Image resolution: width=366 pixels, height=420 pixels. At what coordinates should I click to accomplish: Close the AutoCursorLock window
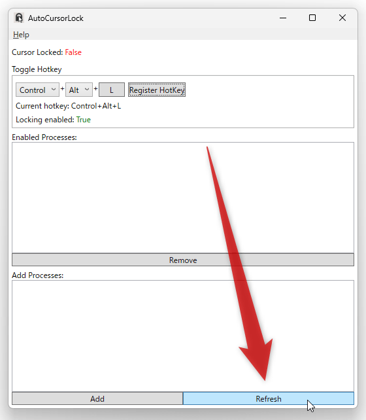pyautogui.click(x=342, y=18)
